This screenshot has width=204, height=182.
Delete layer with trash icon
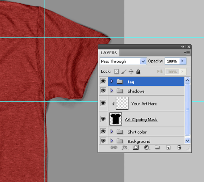179,147
